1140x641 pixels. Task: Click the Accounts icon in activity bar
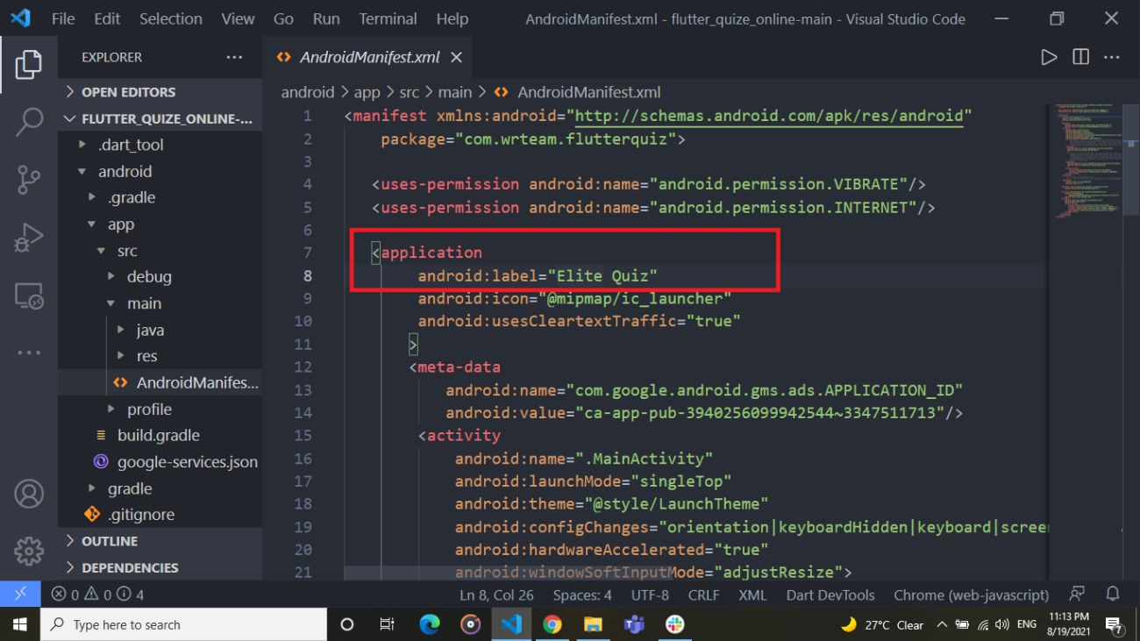pos(29,494)
